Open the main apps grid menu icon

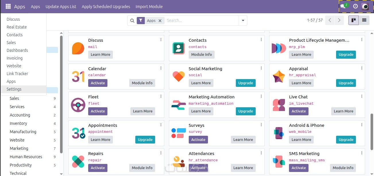(8, 6)
